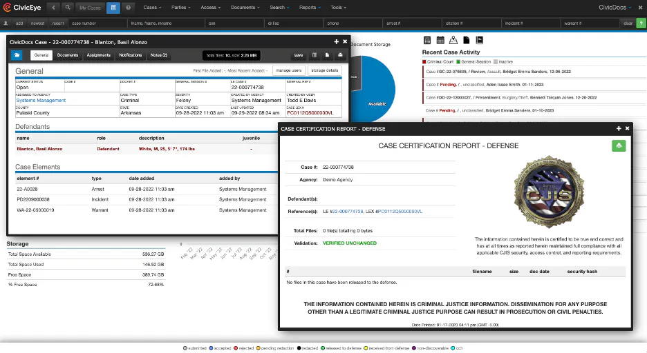Viewport: 647px width, 353px height.
Task: Click the add button in search bar
Action: coord(19,23)
